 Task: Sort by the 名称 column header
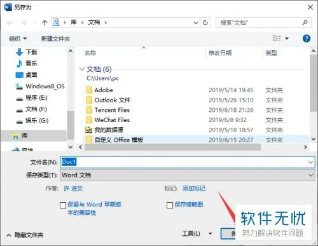[x=90, y=53]
